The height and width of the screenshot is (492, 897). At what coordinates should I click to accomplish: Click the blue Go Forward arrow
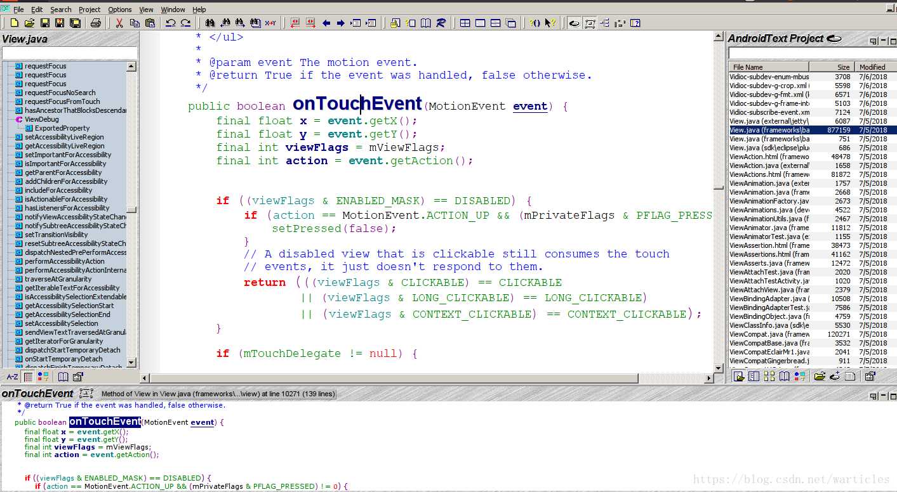(340, 23)
